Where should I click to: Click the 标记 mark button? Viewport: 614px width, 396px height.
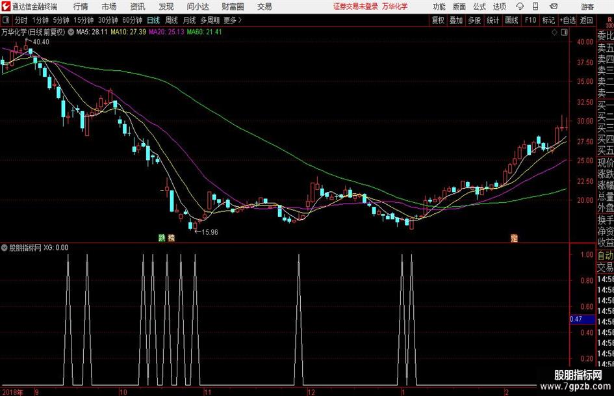point(548,20)
